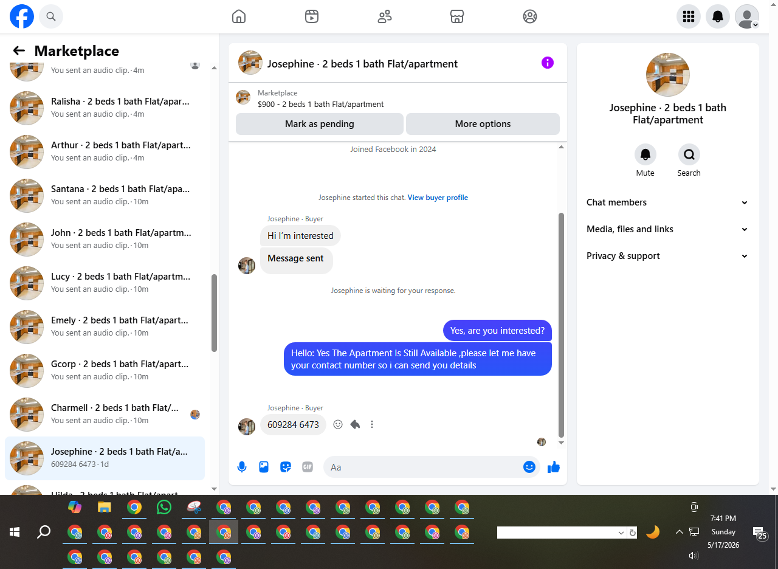This screenshot has width=778, height=569.
Task: Open the account profile menu
Action: 747,16
